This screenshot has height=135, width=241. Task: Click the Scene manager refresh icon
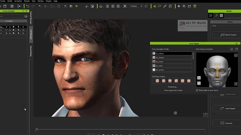coord(23,11)
